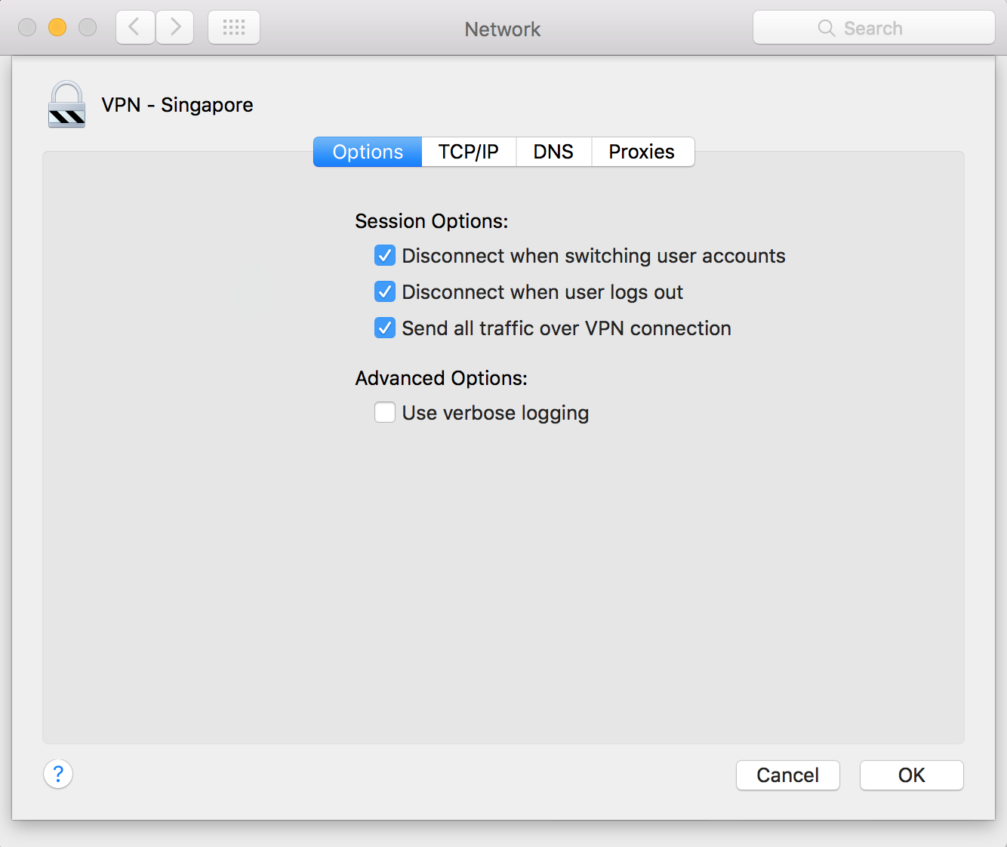1007x847 pixels.
Task: Minimize window using the yellow button
Action: [x=57, y=28]
